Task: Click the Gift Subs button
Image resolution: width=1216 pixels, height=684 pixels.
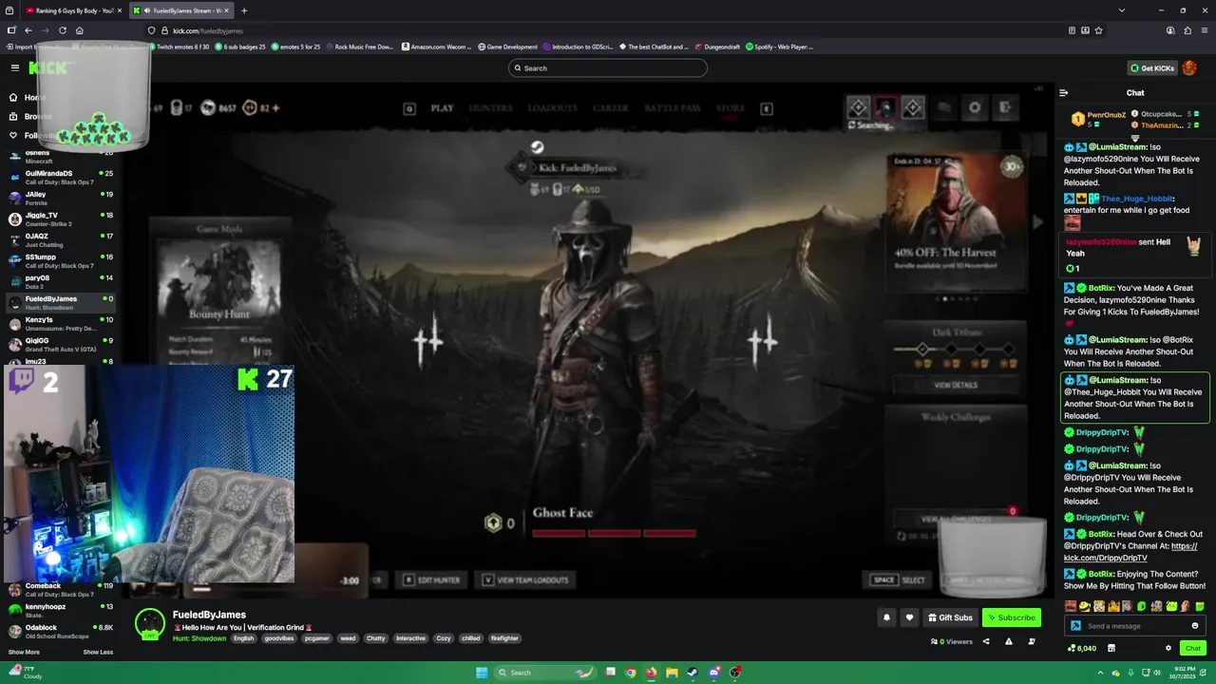Action: 950,617
